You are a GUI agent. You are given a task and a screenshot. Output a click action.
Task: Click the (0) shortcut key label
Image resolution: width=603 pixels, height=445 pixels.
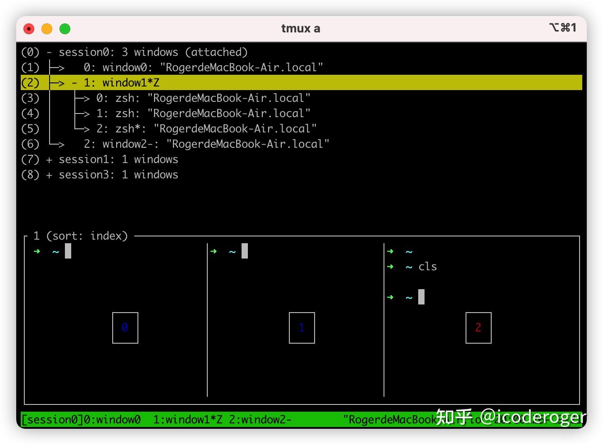30,52
